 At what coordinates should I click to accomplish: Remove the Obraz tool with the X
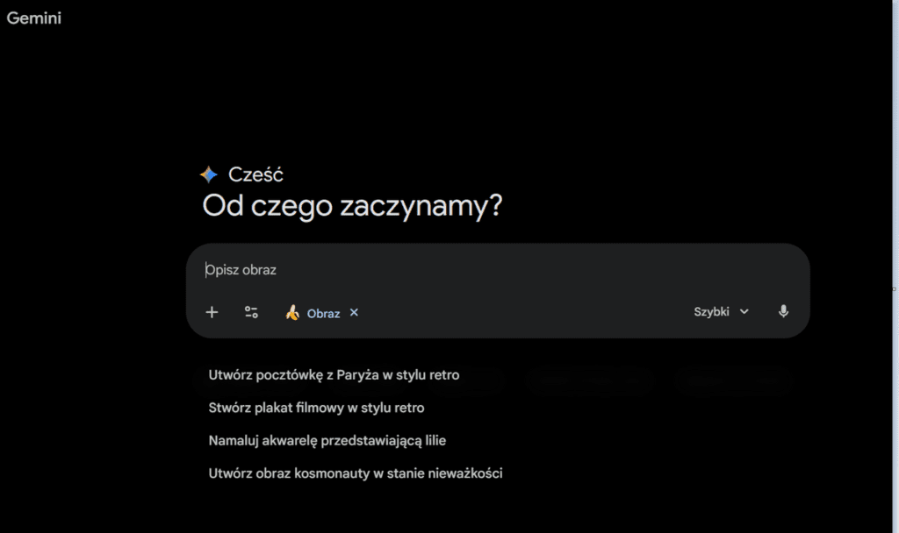click(354, 312)
